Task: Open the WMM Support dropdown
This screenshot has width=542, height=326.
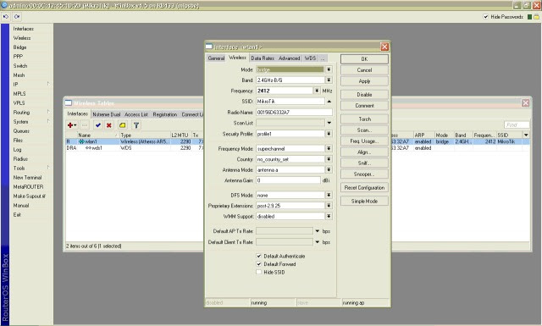Action: (x=329, y=217)
